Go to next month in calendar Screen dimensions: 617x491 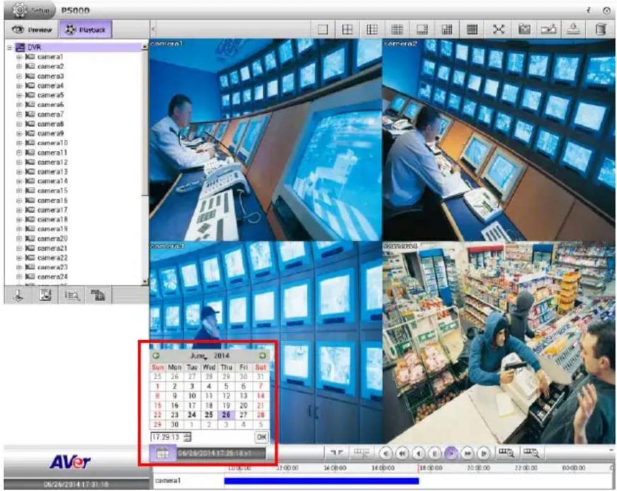pyautogui.click(x=263, y=356)
